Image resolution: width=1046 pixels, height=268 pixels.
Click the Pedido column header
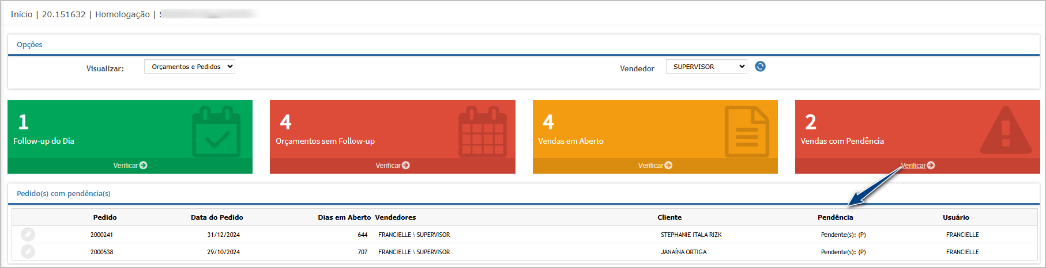click(105, 217)
